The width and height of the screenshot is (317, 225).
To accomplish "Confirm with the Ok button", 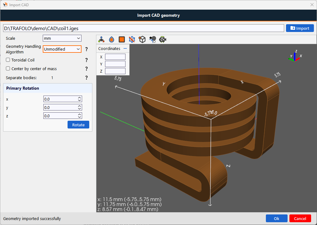I will click(x=277, y=218).
